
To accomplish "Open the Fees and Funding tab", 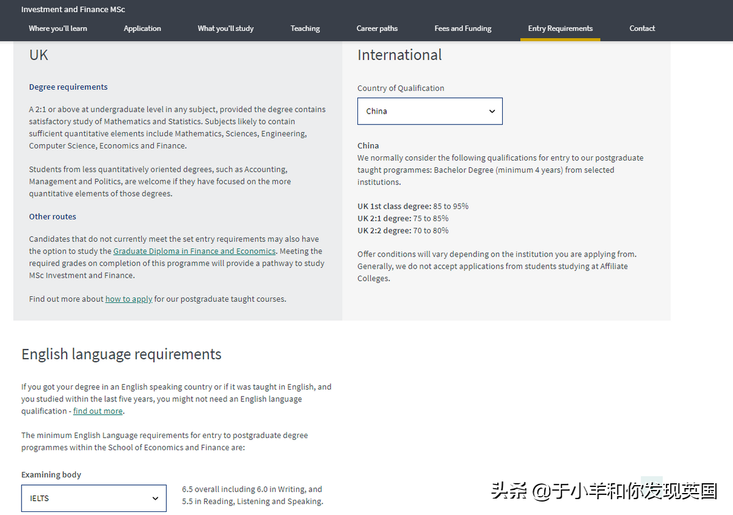I will click(x=463, y=28).
